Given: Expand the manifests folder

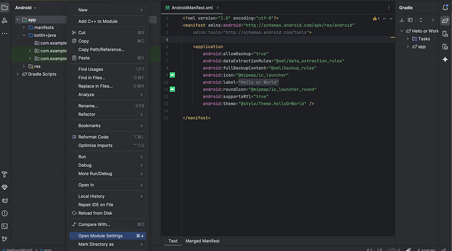Looking at the screenshot, I should [x=24, y=27].
